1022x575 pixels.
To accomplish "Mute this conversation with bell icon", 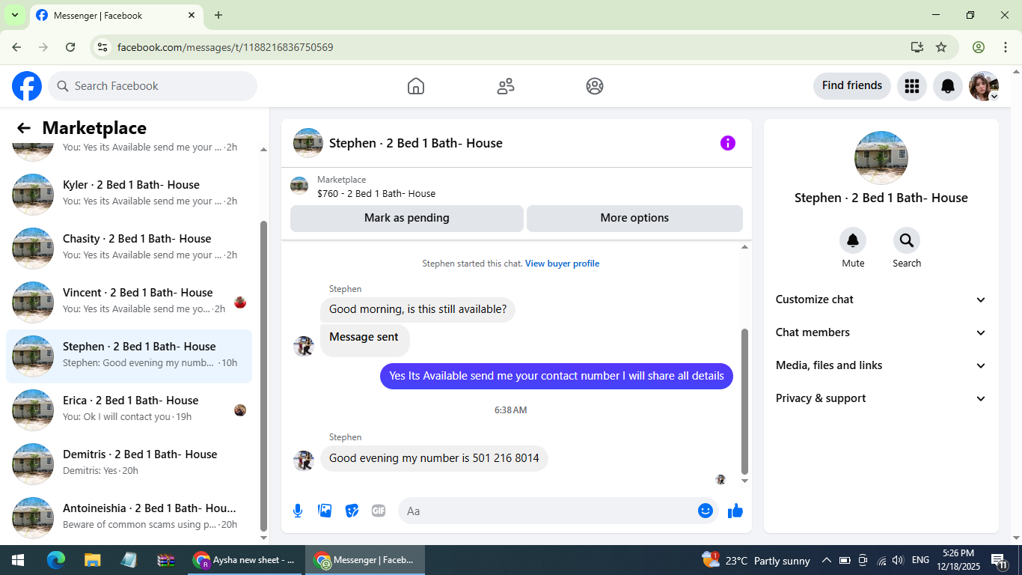I will point(853,240).
